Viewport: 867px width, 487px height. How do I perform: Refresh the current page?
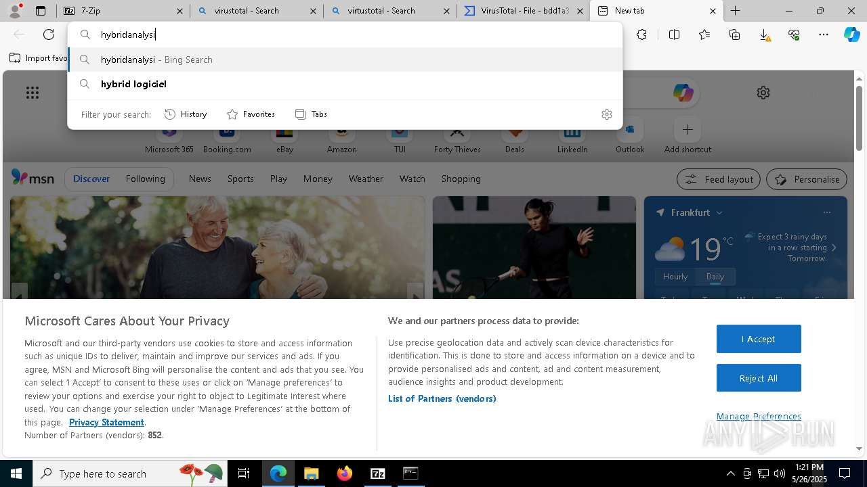tap(49, 34)
